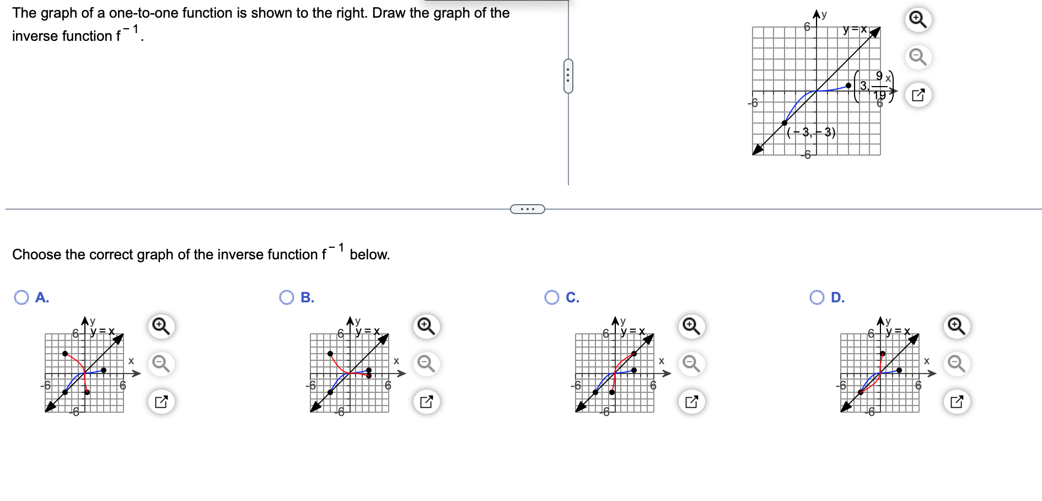Select answer choice D
The image size is (1042, 501).
click(818, 298)
